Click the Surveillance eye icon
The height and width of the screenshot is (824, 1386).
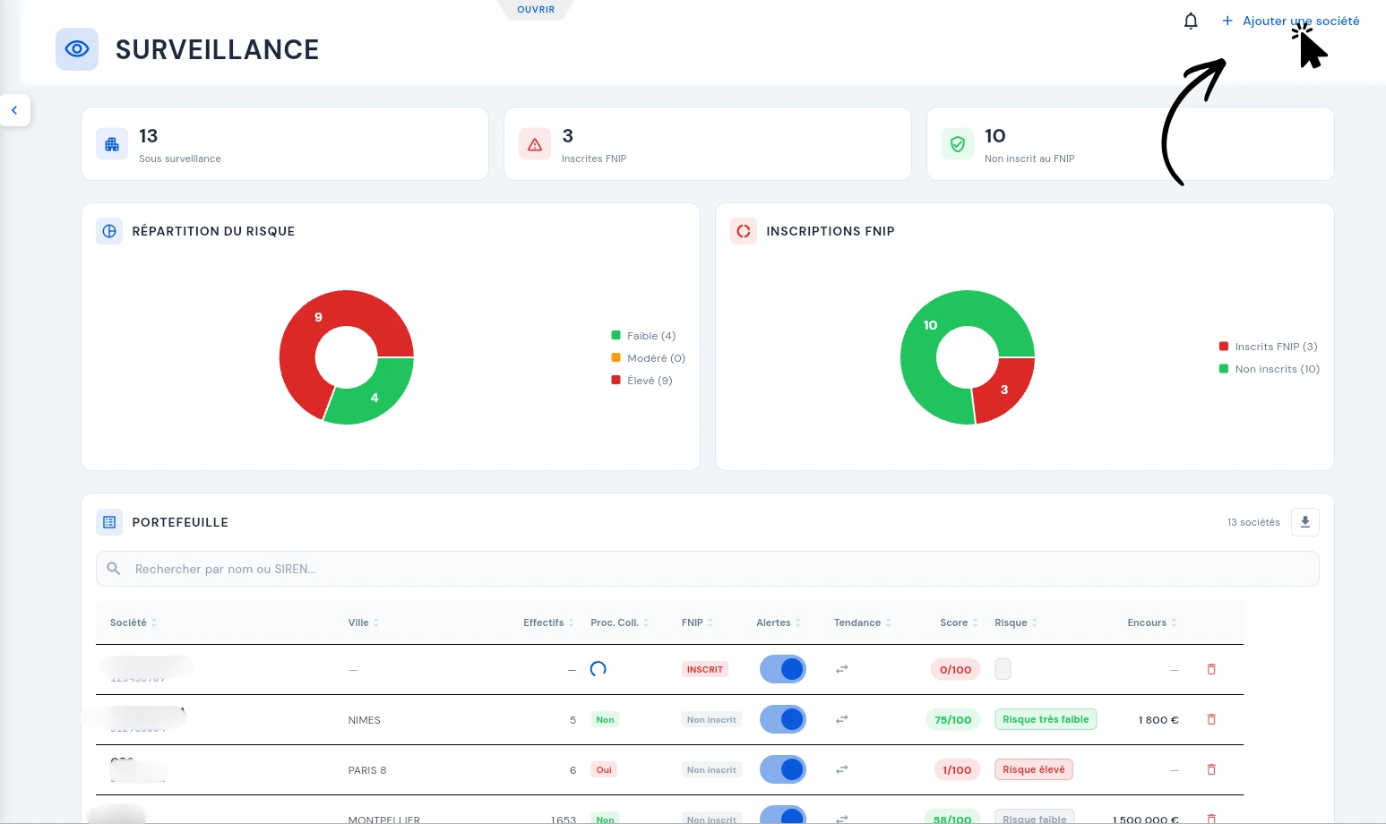77,49
